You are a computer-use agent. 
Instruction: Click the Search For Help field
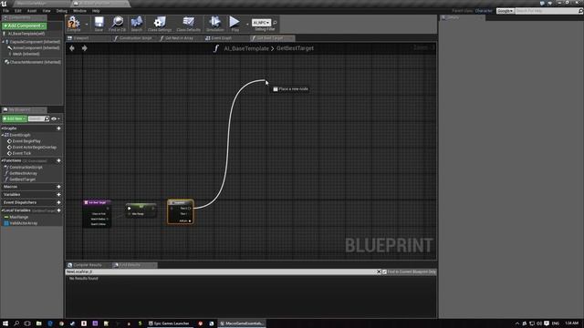[x=546, y=11]
